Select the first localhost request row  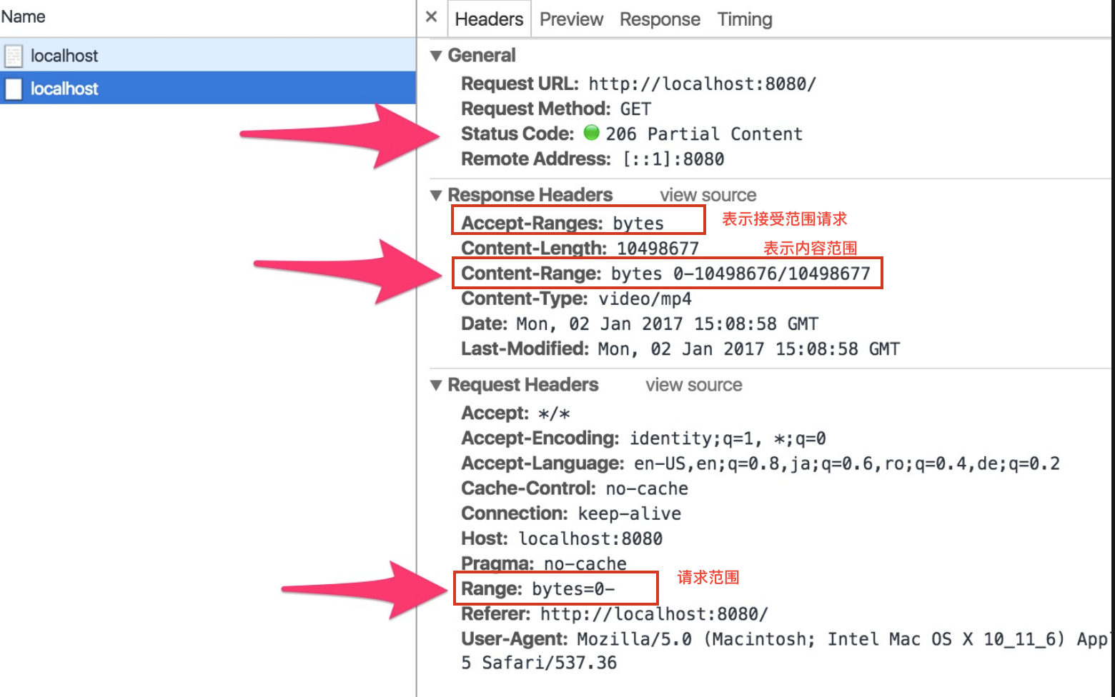(208, 55)
